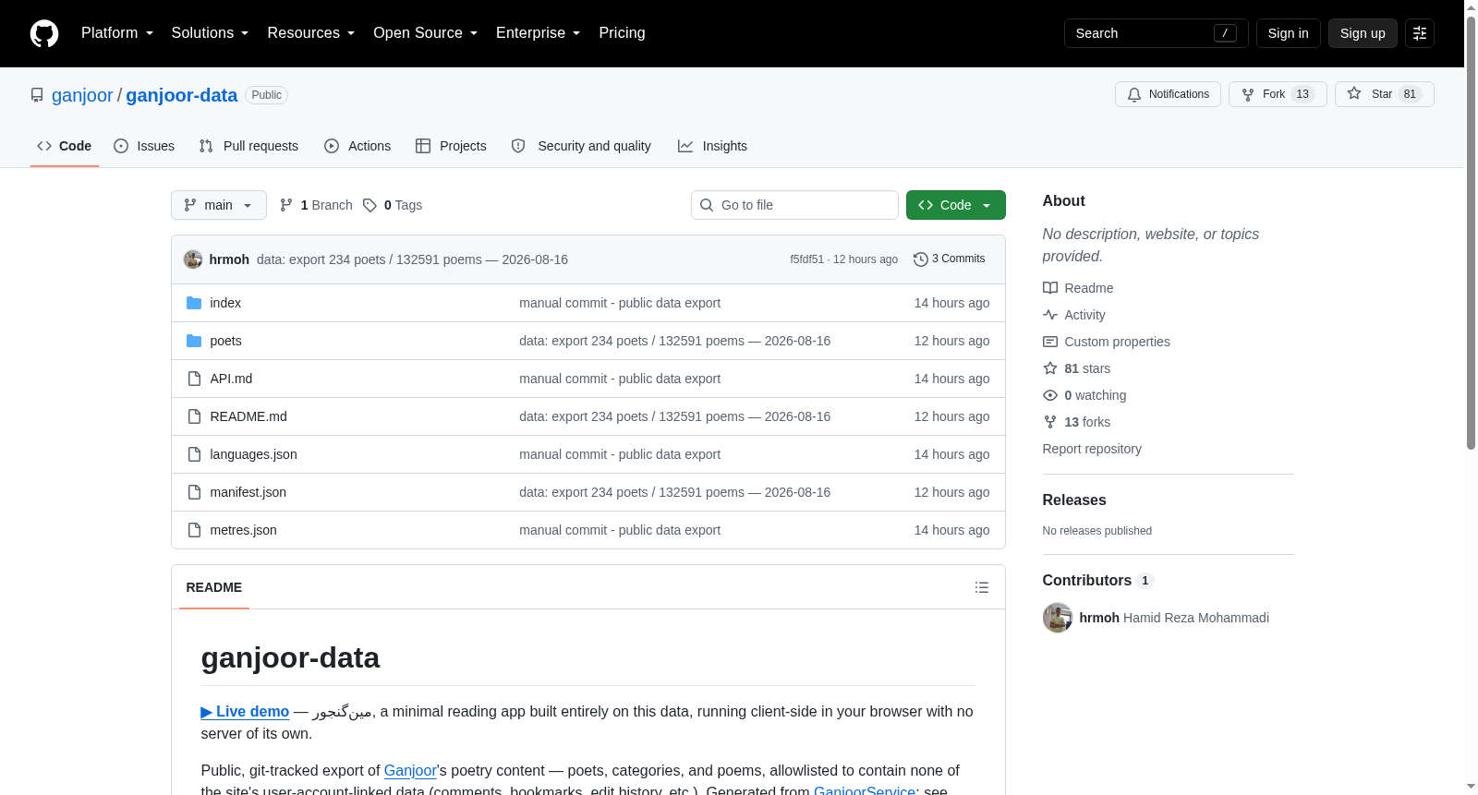Click the star icon beside 81 stars
Screen dimensions: 1478x795
pos(1050,368)
